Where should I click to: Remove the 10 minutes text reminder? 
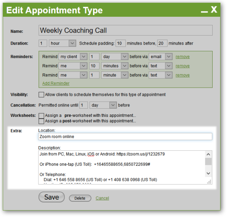pyautogui.click(x=182, y=66)
